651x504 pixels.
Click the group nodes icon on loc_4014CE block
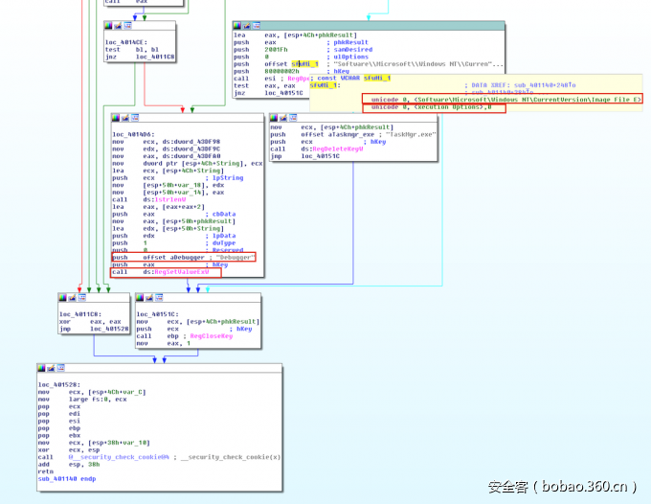(x=126, y=27)
